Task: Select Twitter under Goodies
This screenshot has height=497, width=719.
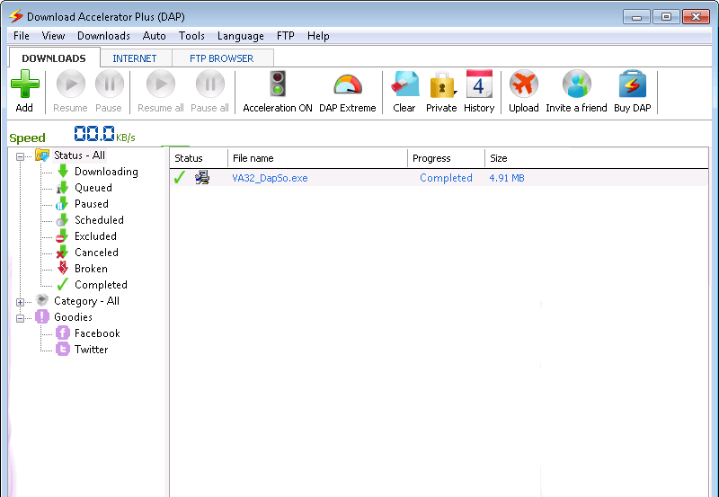Action: tap(91, 350)
